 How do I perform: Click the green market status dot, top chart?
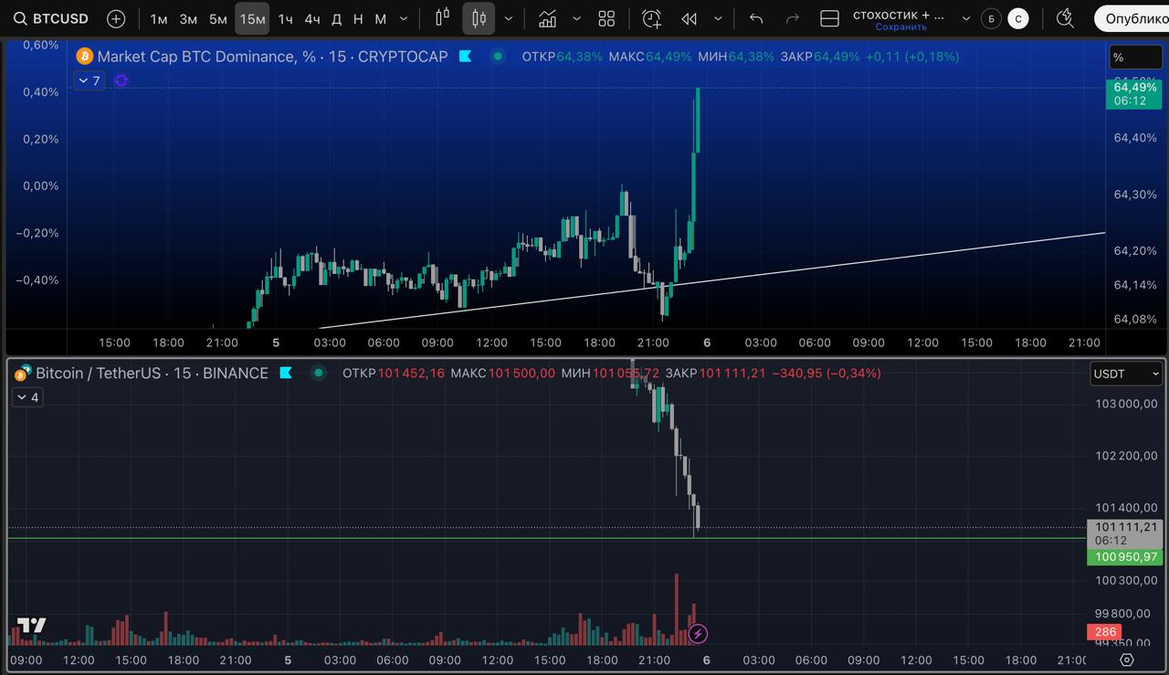(498, 56)
